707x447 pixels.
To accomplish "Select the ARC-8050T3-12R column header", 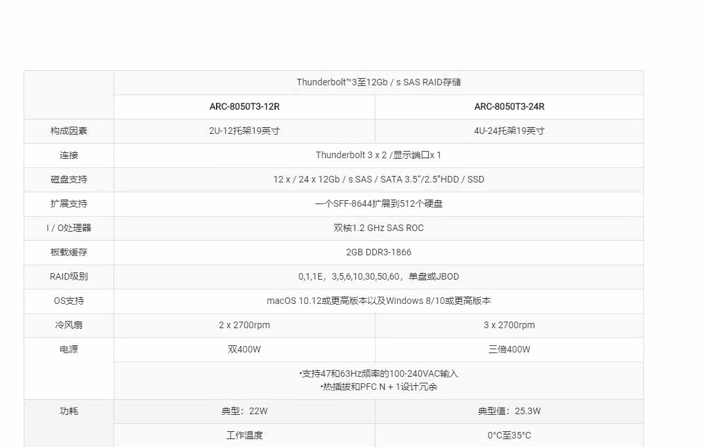I will click(244, 107).
